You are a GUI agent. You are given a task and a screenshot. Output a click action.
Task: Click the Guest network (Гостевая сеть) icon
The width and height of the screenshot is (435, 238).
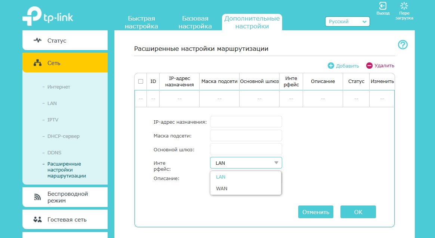pos(37,220)
